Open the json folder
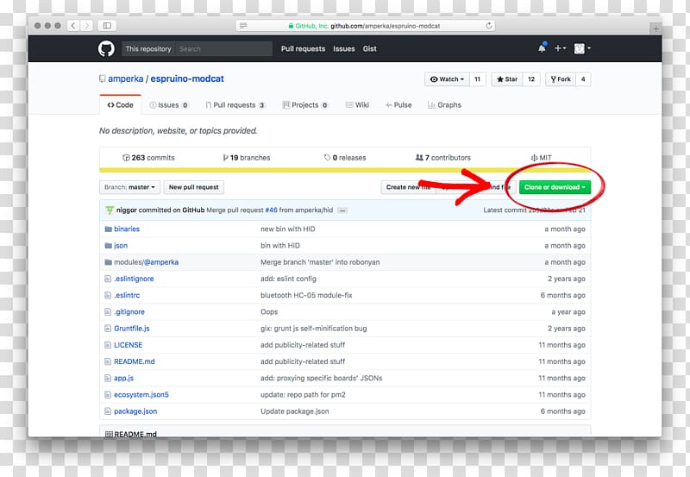This screenshot has height=477, width=690. point(121,246)
